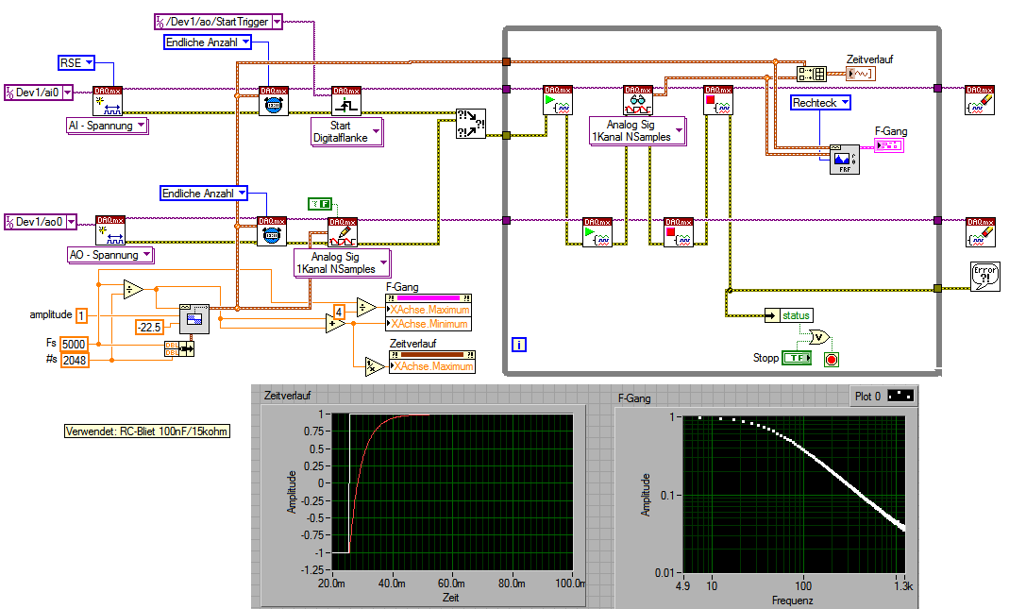Click the F-Gang graph plot area
The image size is (1009, 609).
[794, 495]
